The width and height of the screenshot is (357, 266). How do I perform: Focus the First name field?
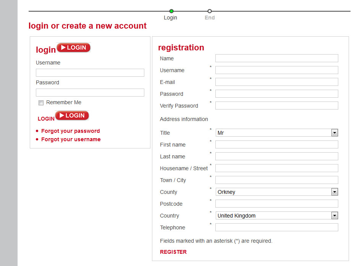coord(277,145)
